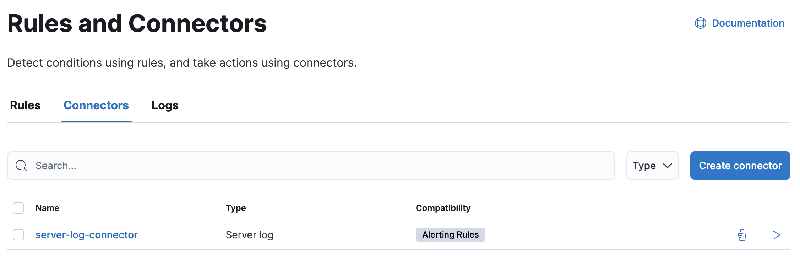
Task: Click the Alerting Rules compatibility badge
Action: pyautogui.click(x=450, y=234)
